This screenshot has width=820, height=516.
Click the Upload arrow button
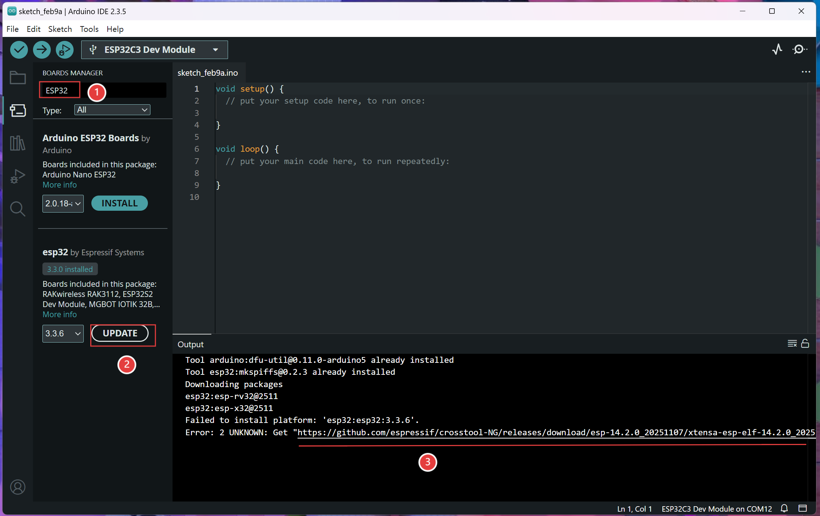42,50
